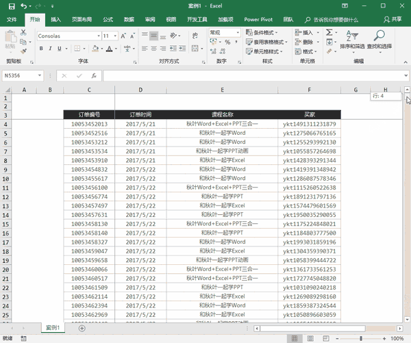Toggle underline formatting
This screenshot has height=343, width=411.
(60, 49)
